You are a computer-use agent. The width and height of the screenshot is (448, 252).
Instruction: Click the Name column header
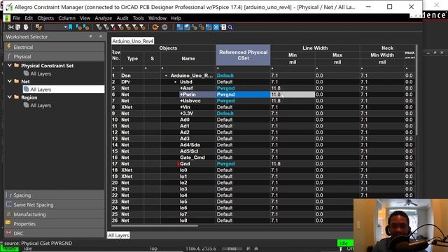click(x=188, y=59)
